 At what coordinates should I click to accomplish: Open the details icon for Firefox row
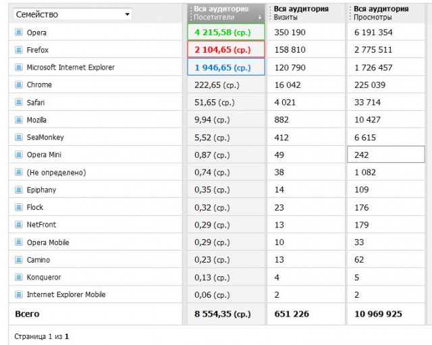[18, 50]
